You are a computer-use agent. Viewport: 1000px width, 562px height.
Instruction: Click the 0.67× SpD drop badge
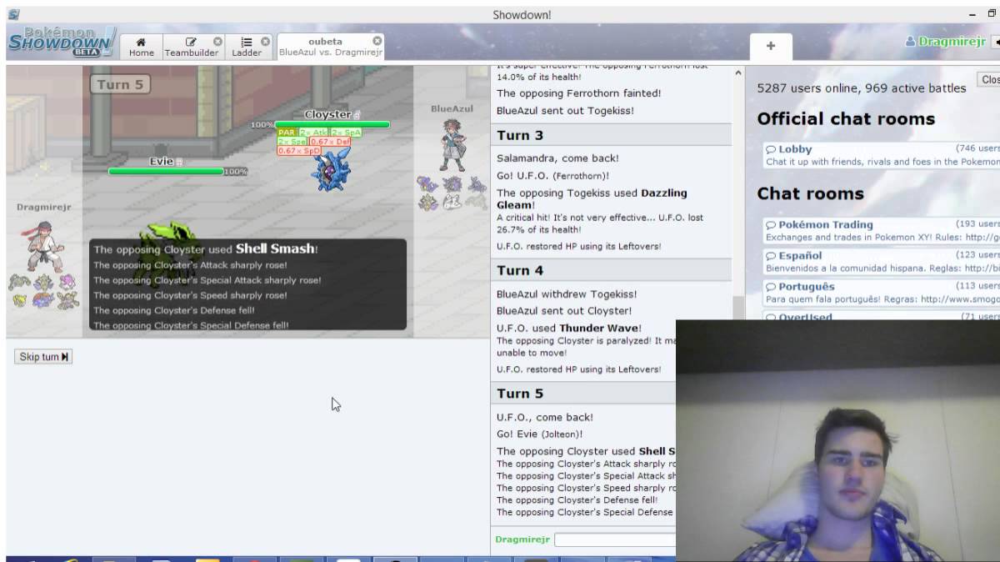click(x=298, y=151)
